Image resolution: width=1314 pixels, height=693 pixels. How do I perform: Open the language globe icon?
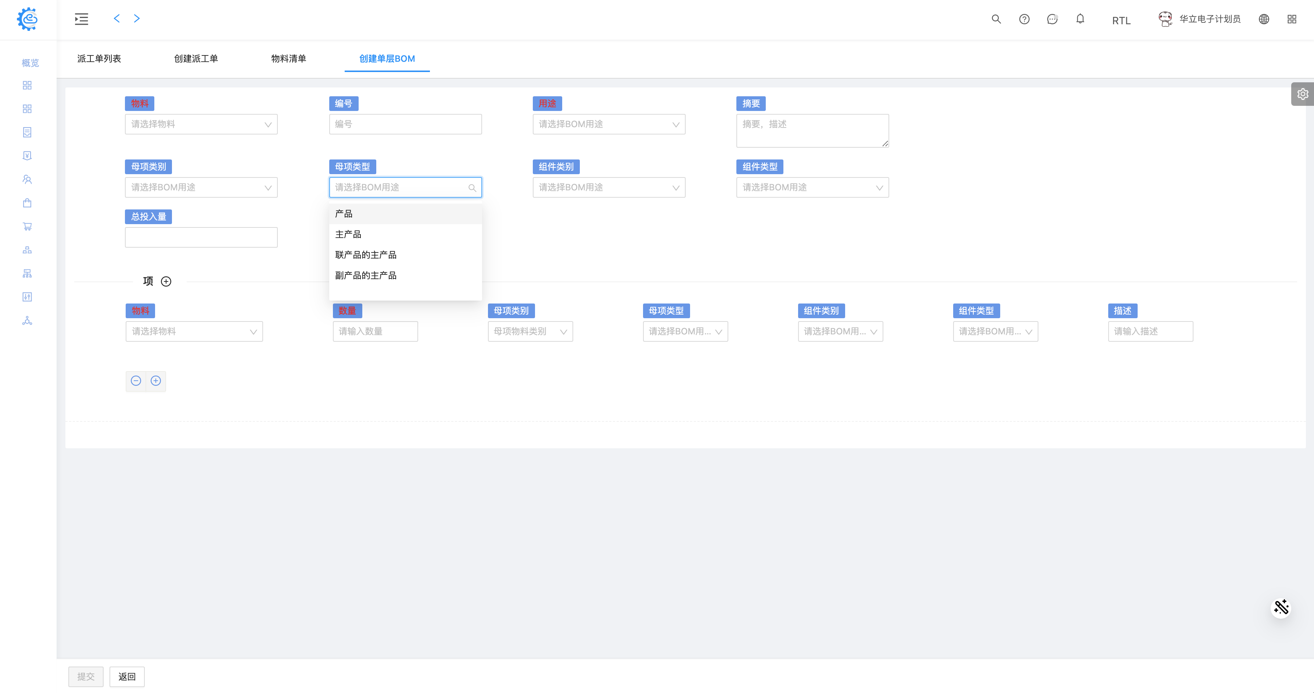[1264, 19]
